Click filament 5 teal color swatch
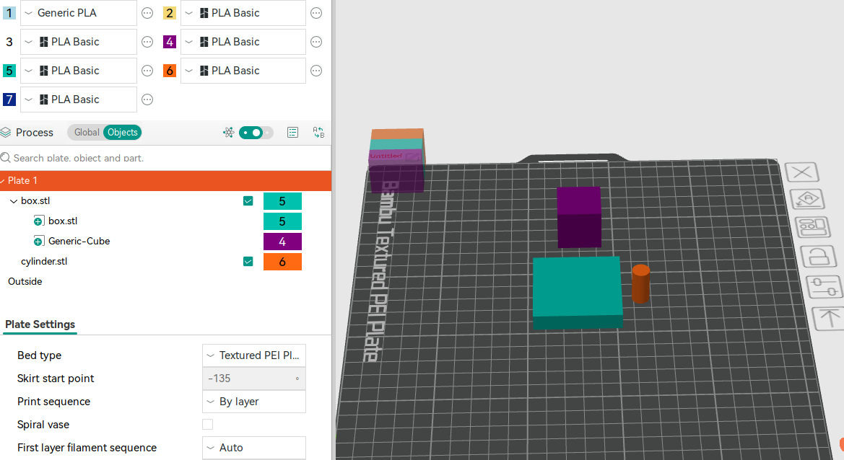 coord(9,71)
